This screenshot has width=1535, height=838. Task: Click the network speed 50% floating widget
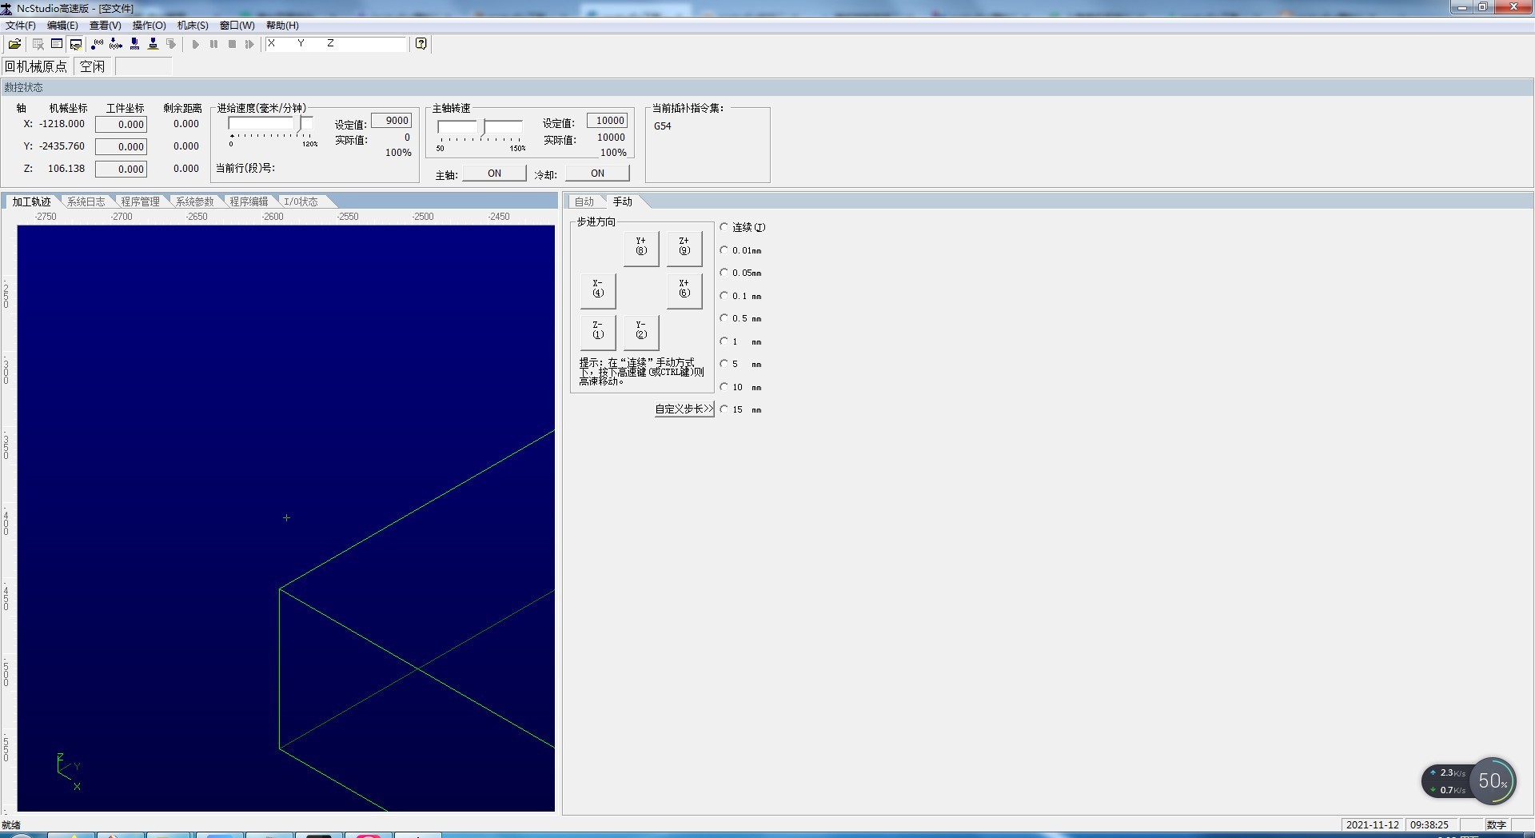[x=1469, y=781]
